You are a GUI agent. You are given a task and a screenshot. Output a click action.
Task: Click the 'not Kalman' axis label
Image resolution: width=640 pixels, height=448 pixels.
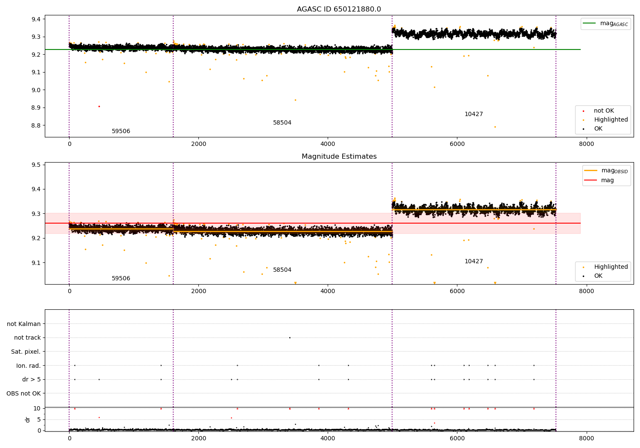pos(24,324)
